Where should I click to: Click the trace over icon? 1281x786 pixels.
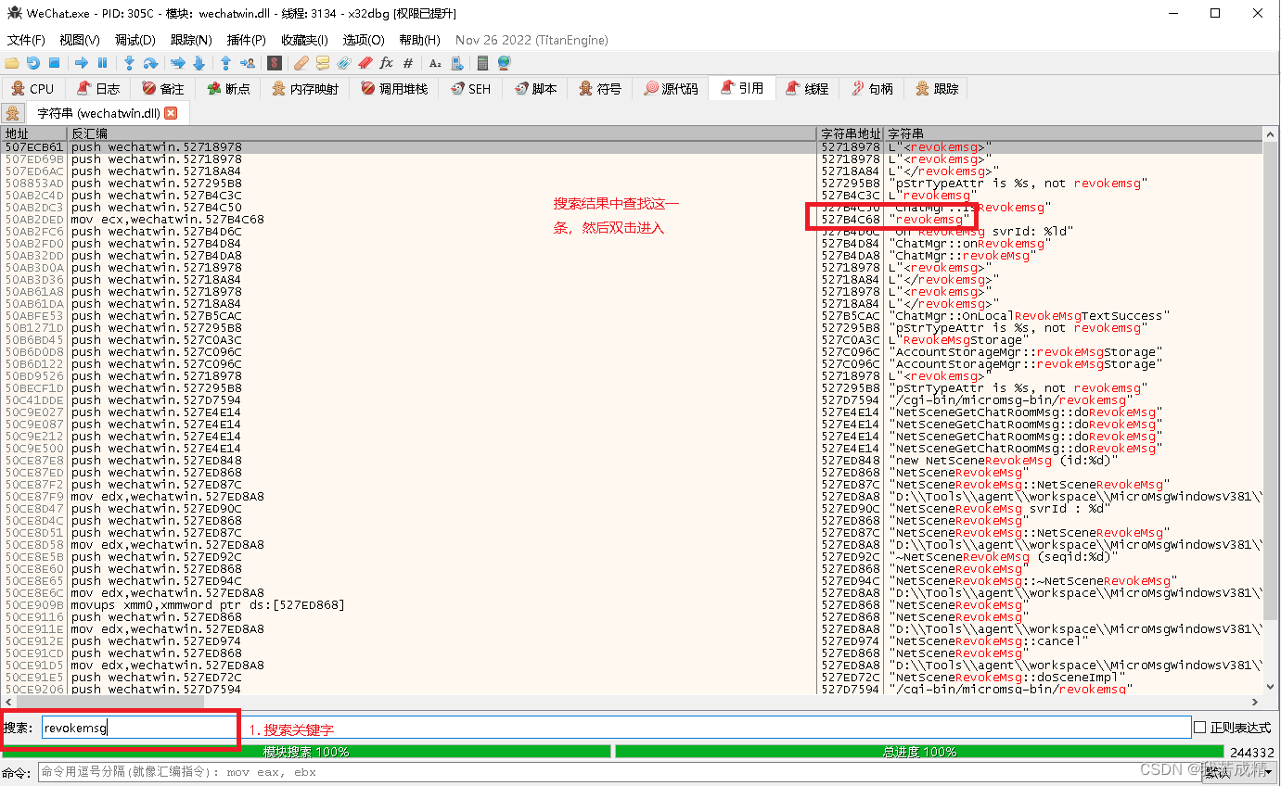(199, 63)
